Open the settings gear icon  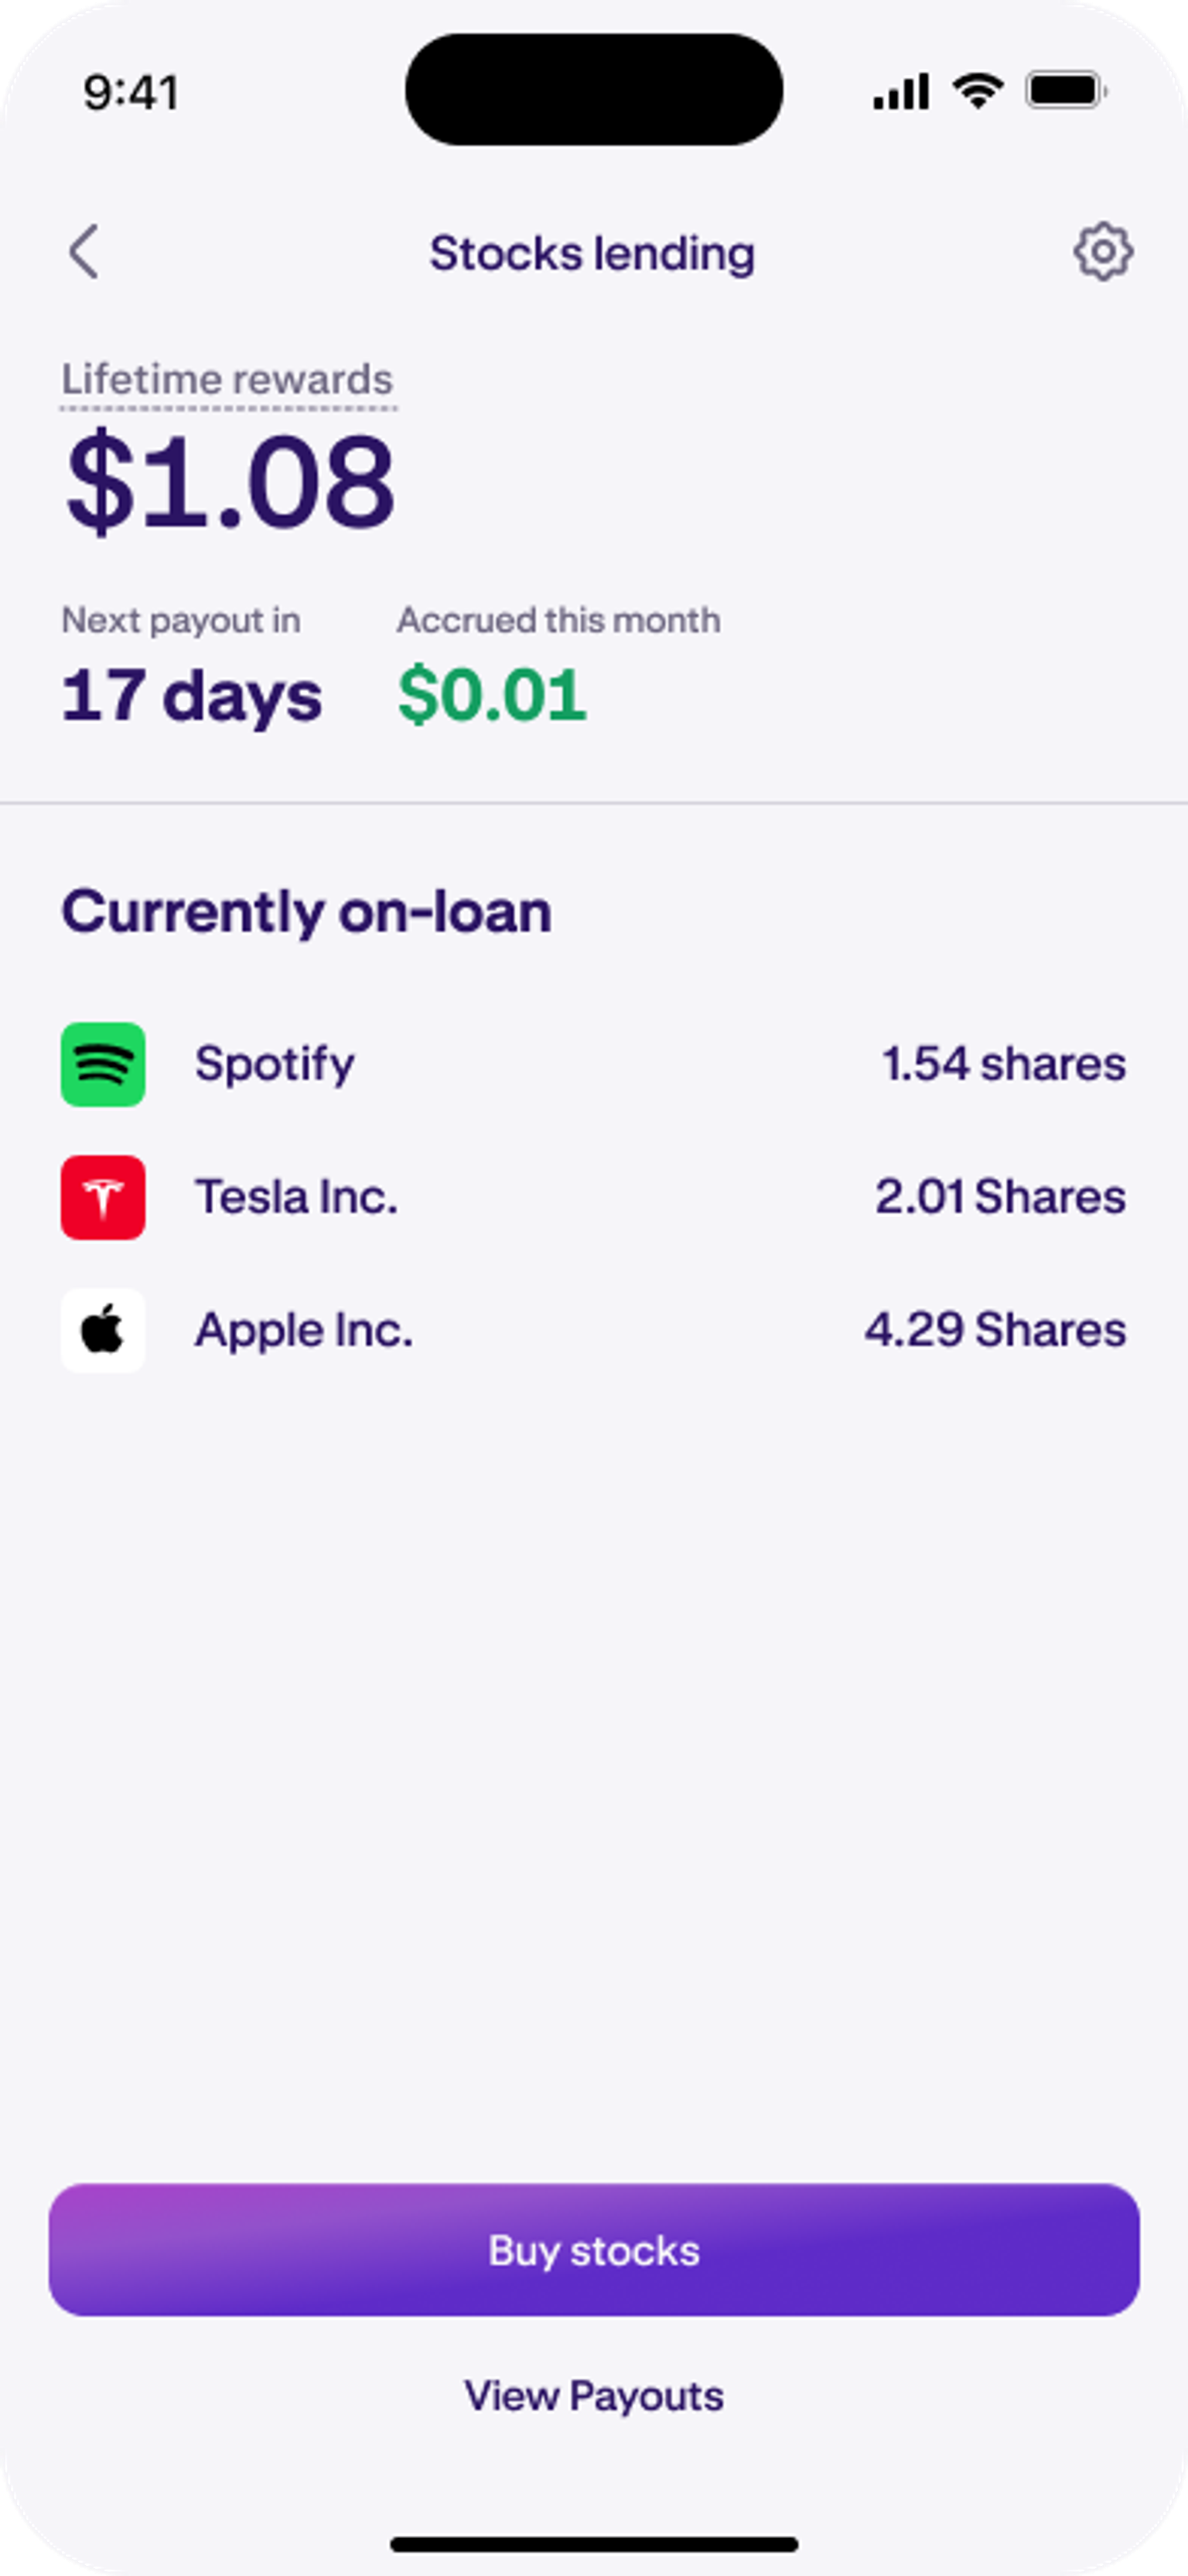(x=1103, y=251)
